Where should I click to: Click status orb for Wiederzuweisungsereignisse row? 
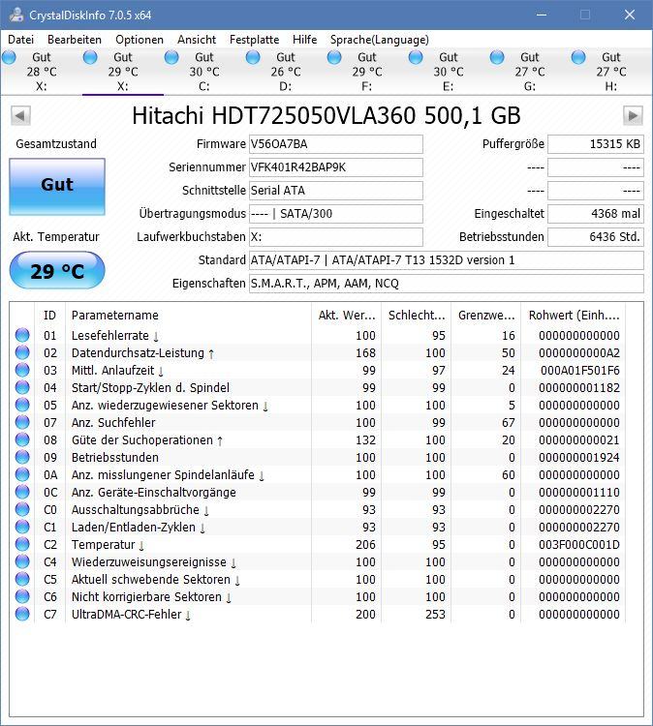(x=22, y=561)
